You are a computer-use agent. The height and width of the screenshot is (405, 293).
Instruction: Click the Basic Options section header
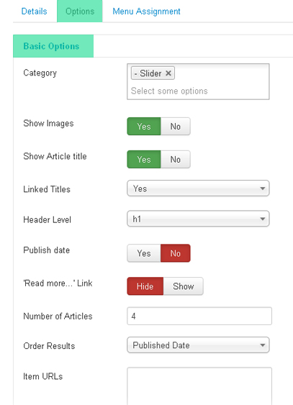53,46
